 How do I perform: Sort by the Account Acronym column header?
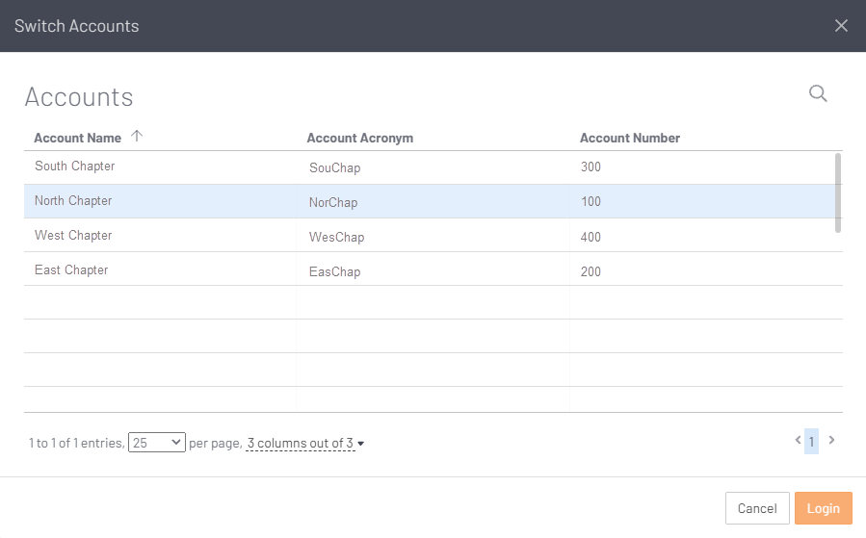click(x=360, y=138)
